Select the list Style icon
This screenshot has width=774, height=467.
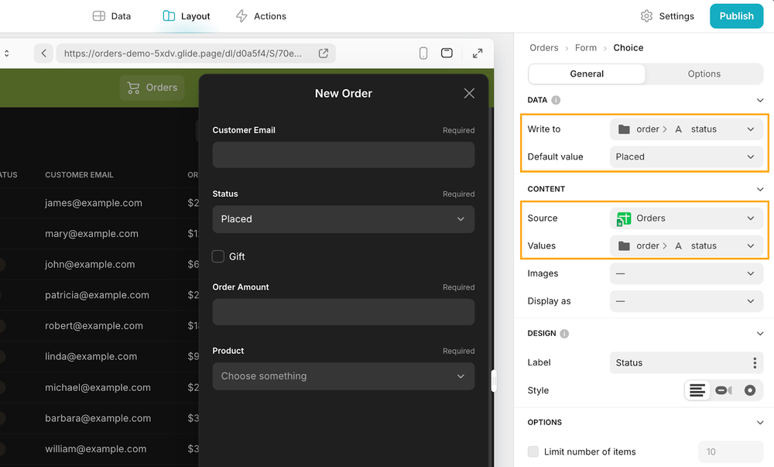point(697,390)
